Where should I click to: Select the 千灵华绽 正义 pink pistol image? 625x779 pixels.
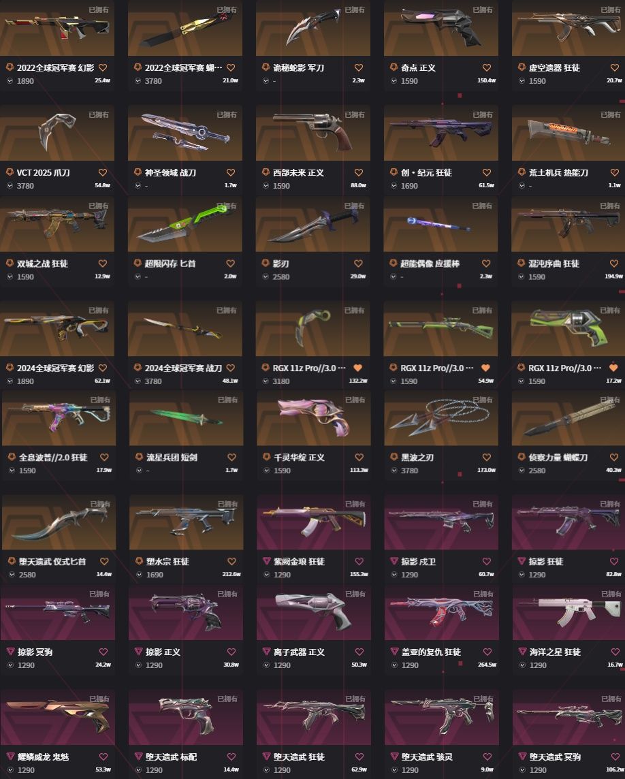pyautogui.click(x=314, y=418)
